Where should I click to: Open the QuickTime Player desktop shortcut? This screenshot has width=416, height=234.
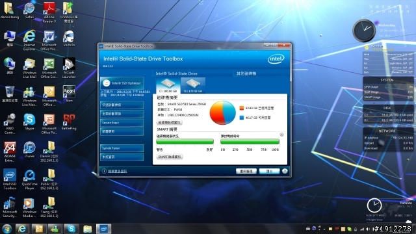[x=29, y=179]
